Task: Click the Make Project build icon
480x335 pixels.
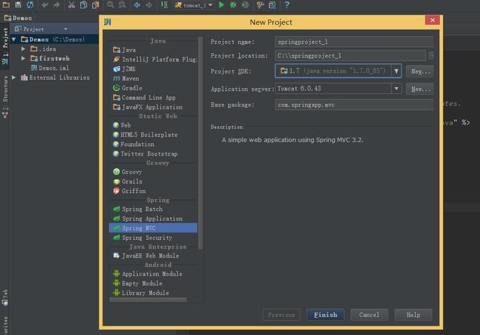Action: [164, 5]
